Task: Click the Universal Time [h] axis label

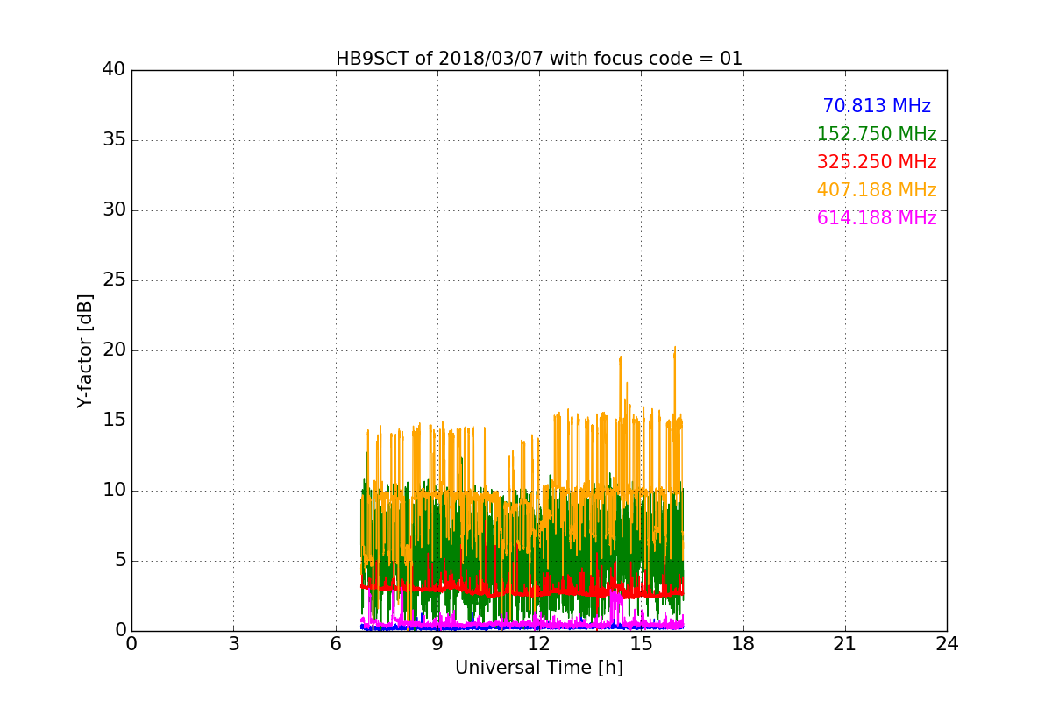Action: (539, 668)
